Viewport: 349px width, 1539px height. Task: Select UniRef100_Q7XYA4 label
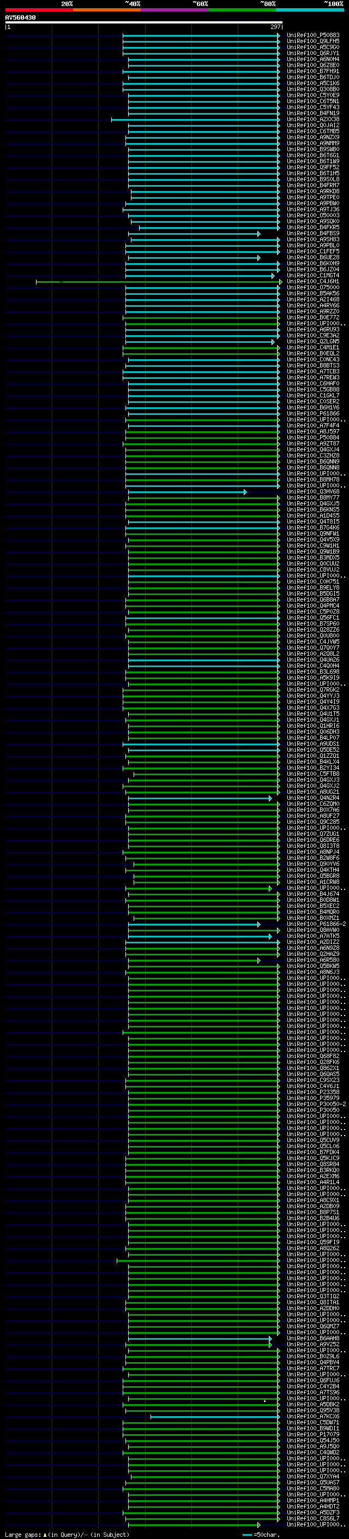tap(313, 1476)
